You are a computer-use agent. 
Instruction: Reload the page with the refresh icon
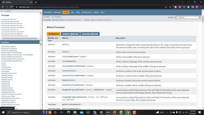coord(11,7)
